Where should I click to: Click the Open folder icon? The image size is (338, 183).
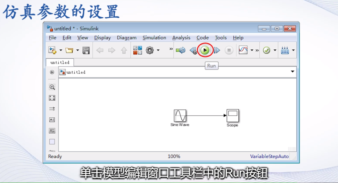click(x=69, y=50)
